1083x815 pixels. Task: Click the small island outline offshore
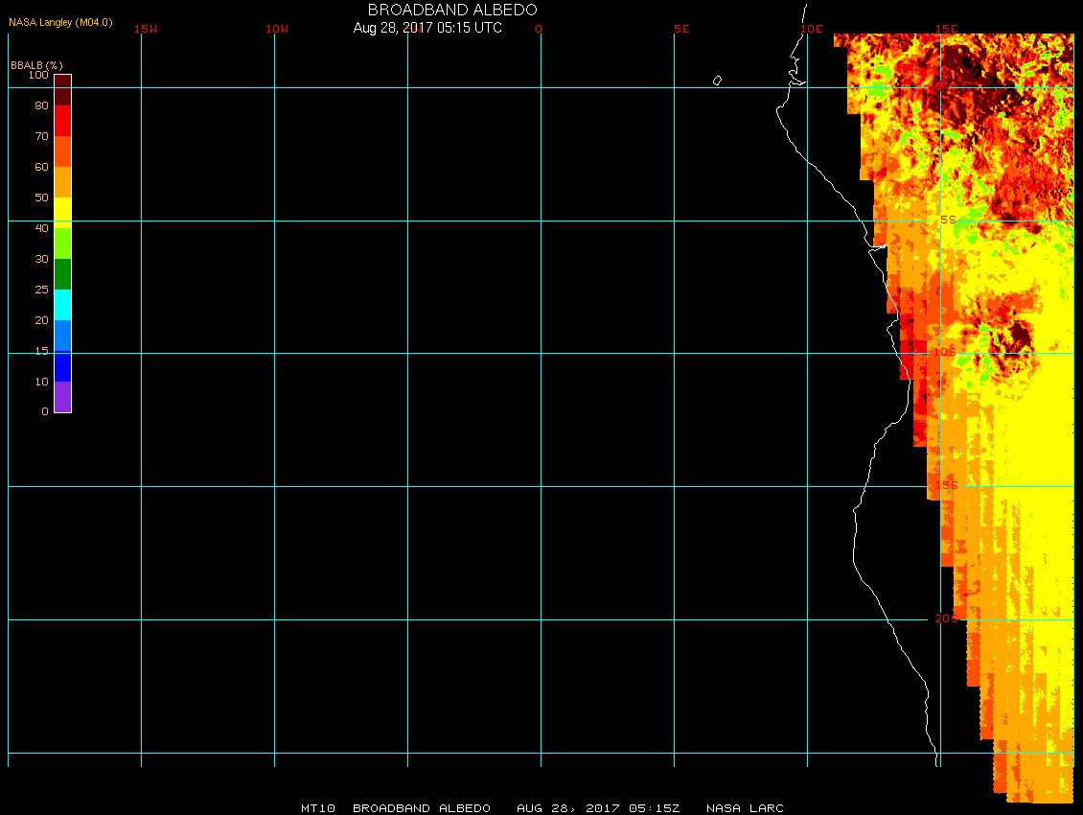coord(717,81)
